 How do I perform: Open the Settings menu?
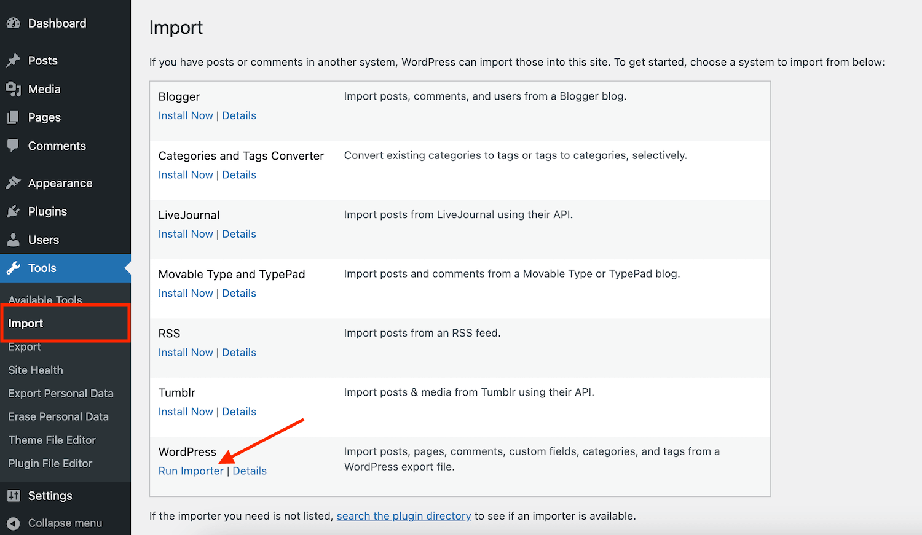pyautogui.click(x=50, y=496)
